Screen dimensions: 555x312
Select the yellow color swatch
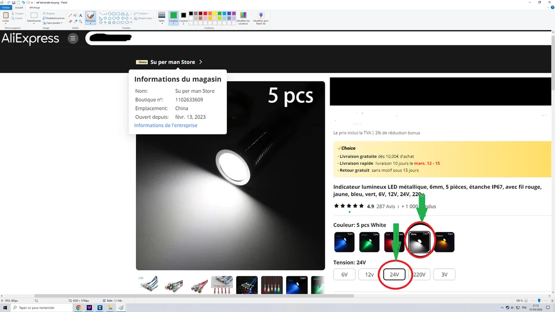[x=215, y=14]
